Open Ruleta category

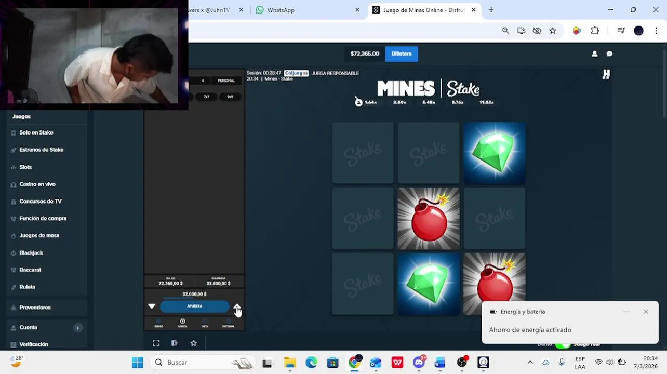27,287
